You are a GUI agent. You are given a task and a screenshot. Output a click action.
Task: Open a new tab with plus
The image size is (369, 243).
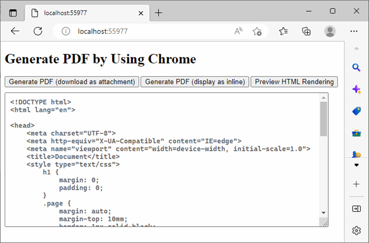(159, 13)
